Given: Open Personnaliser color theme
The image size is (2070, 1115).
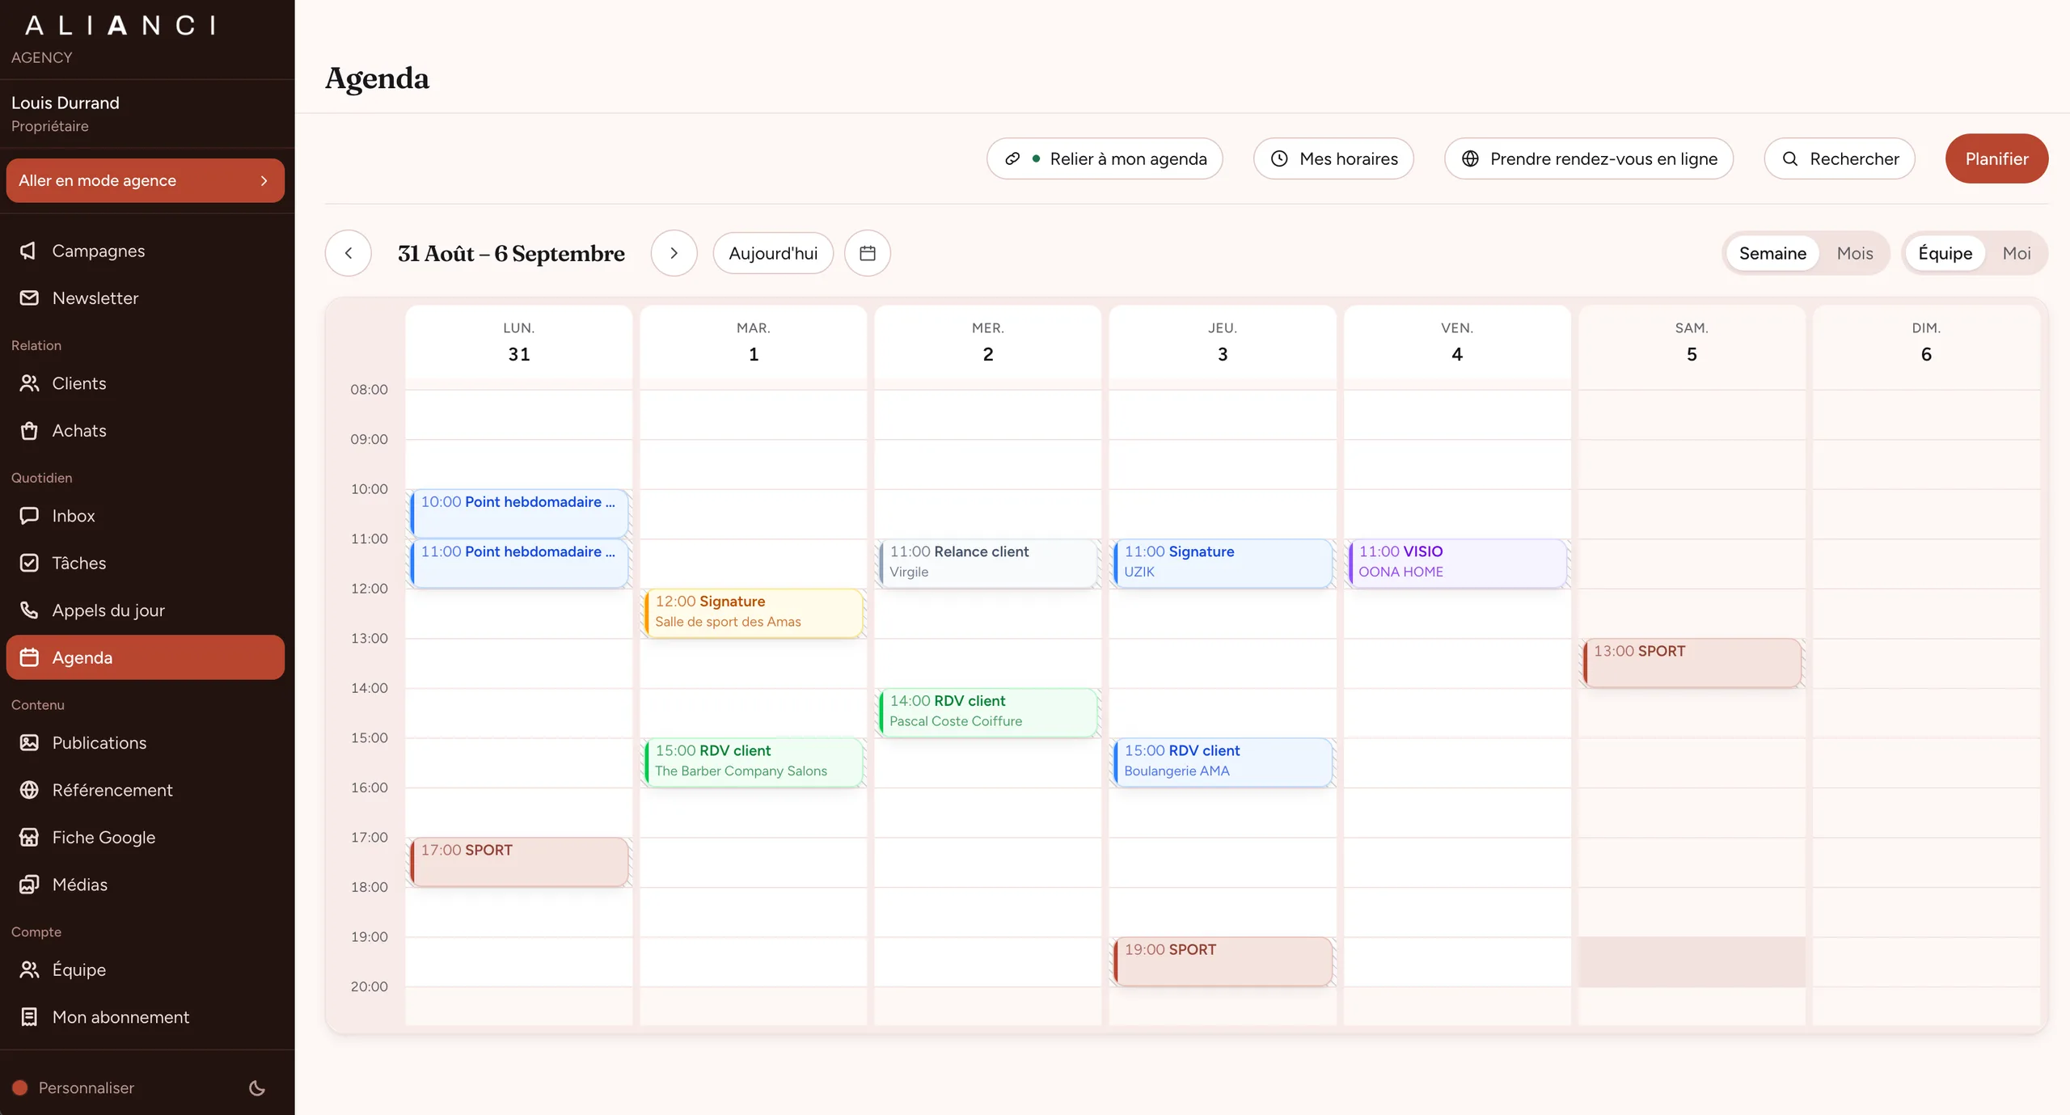Looking at the screenshot, I should (x=73, y=1088).
